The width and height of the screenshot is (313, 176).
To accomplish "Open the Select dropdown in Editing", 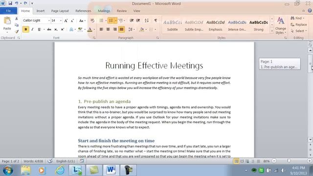I will [x=299, y=31].
